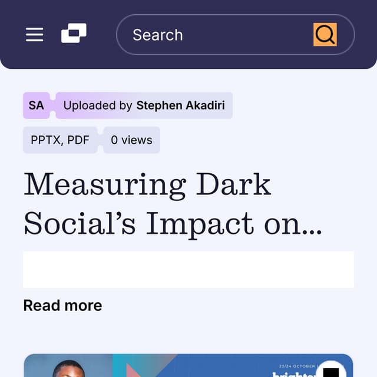Image resolution: width=377 pixels, height=377 pixels.
Task: Click the purple SA avatar badge
Action: 36,105
